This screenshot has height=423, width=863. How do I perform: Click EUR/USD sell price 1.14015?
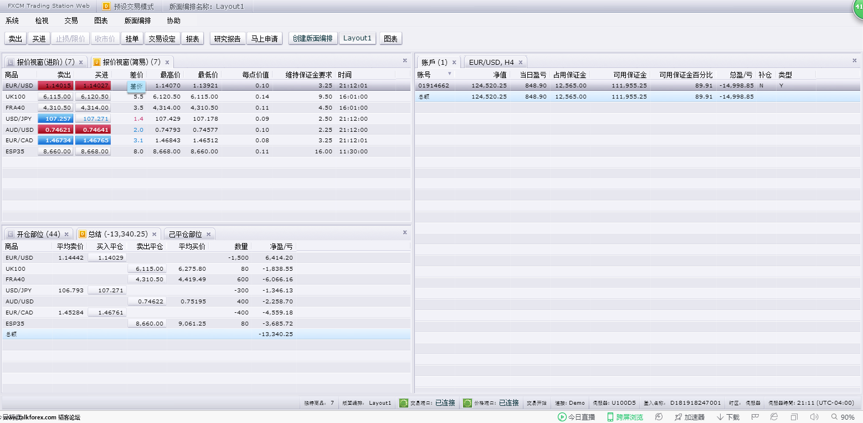55,86
